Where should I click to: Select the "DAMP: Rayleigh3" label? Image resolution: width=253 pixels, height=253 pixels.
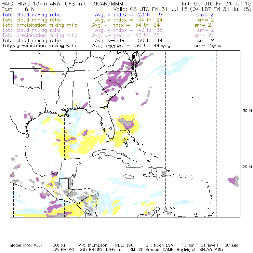178,250
